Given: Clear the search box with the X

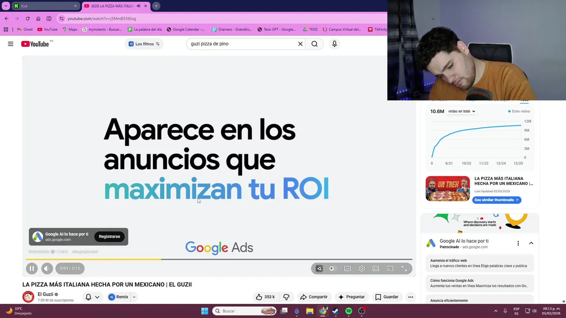Looking at the screenshot, I should 300,44.
